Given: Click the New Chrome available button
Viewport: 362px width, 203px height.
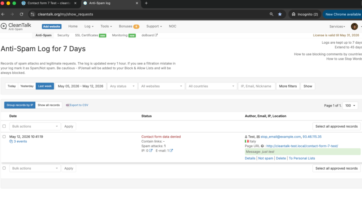Looking at the screenshot, I should 343,14.
